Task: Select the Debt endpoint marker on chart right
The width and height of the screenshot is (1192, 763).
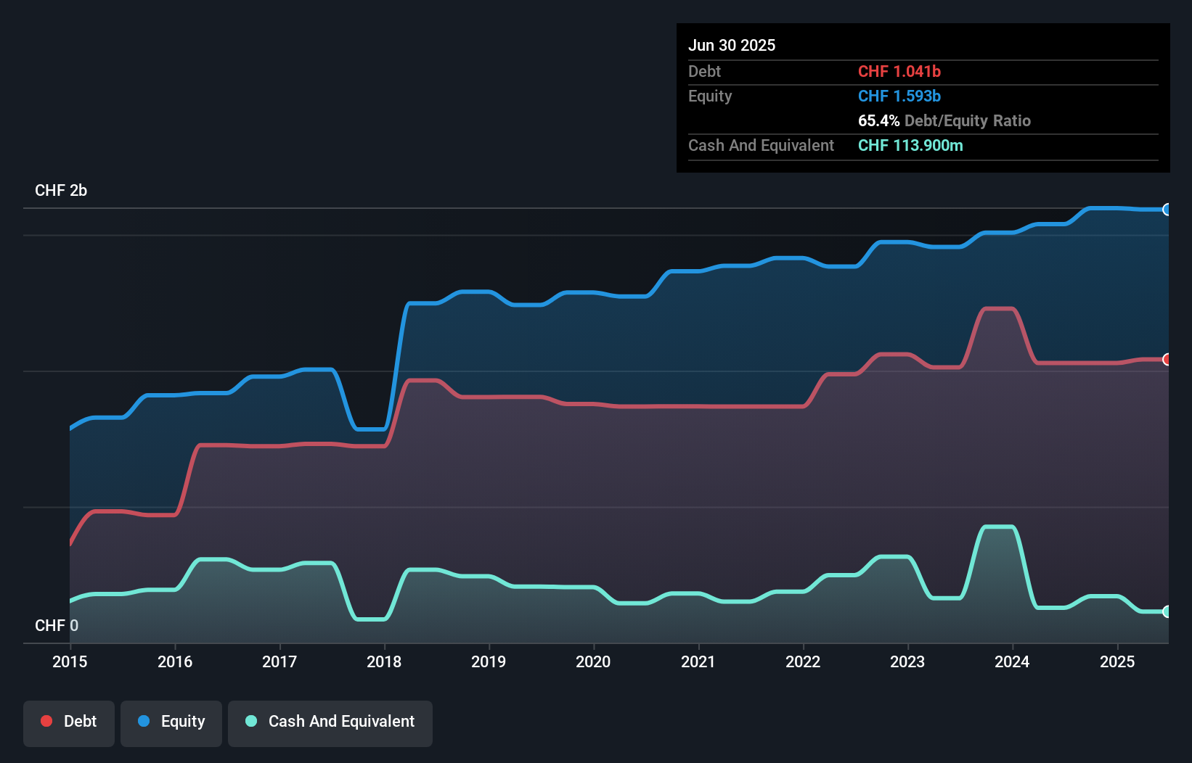Action: pyautogui.click(x=1167, y=358)
